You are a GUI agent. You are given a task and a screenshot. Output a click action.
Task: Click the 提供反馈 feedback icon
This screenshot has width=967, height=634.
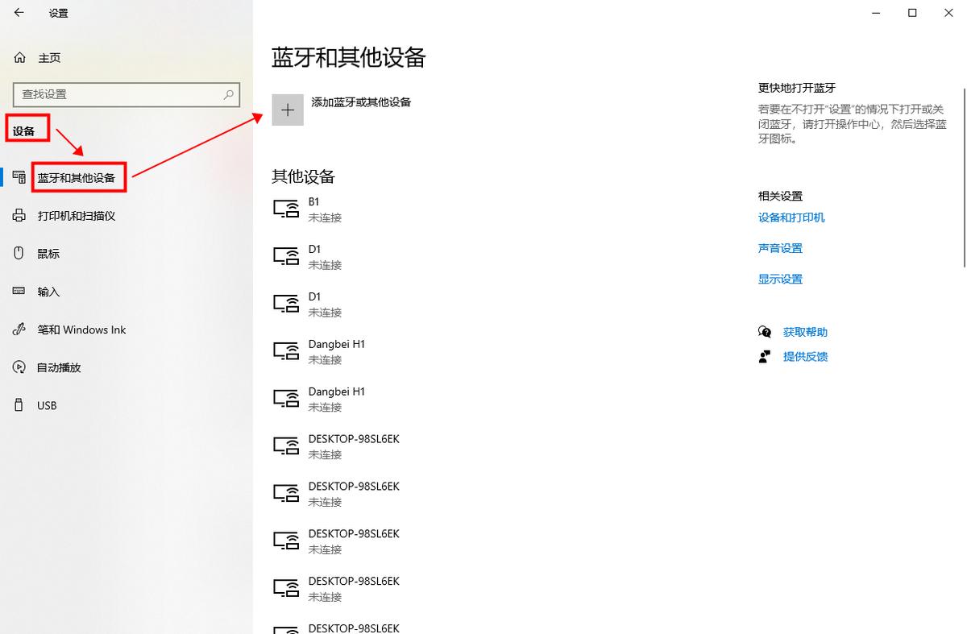tap(764, 357)
